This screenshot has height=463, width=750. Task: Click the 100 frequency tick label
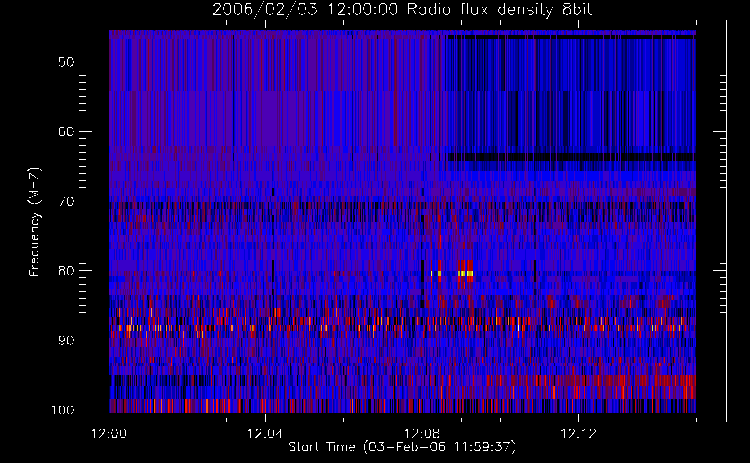click(x=62, y=410)
